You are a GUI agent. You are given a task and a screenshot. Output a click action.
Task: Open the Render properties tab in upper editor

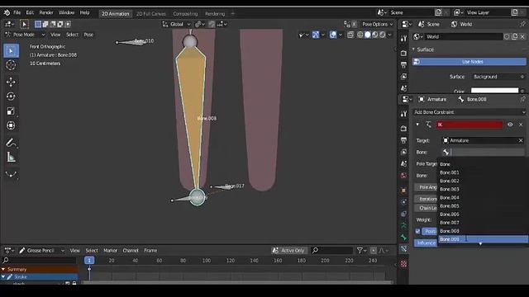(404, 53)
